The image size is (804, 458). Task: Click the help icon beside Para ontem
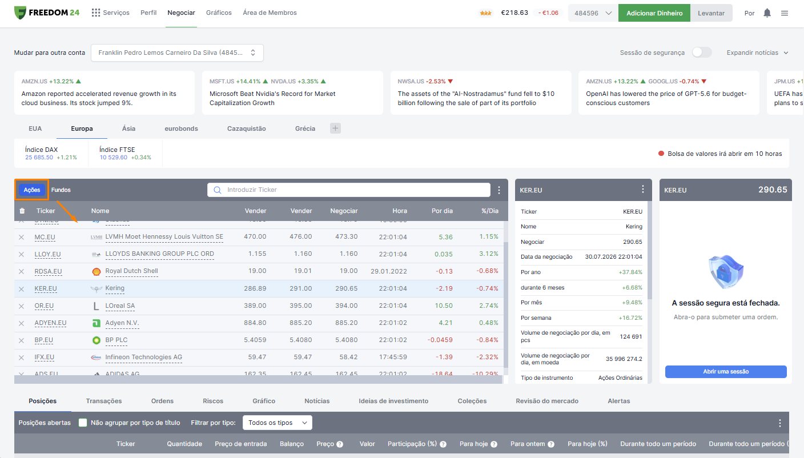pyautogui.click(x=551, y=444)
